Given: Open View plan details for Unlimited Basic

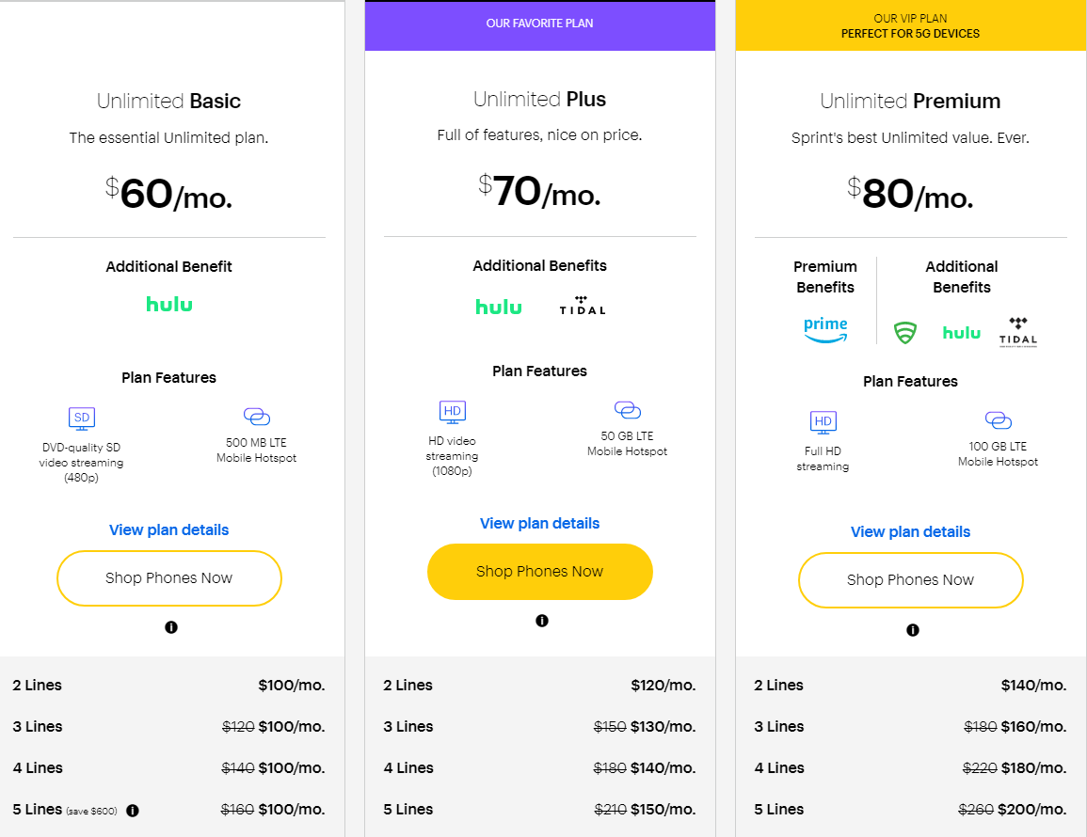Looking at the screenshot, I should [169, 530].
